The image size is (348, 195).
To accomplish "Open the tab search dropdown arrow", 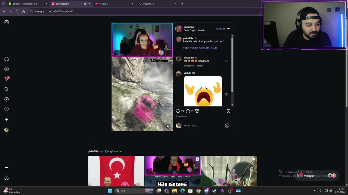I will coord(3,4).
